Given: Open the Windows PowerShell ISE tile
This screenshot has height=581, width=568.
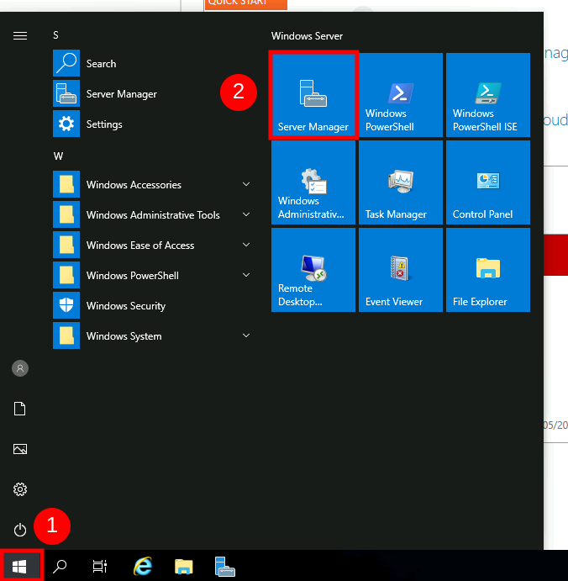Looking at the screenshot, I should 488,95.
